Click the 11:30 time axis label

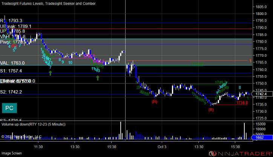38,147
